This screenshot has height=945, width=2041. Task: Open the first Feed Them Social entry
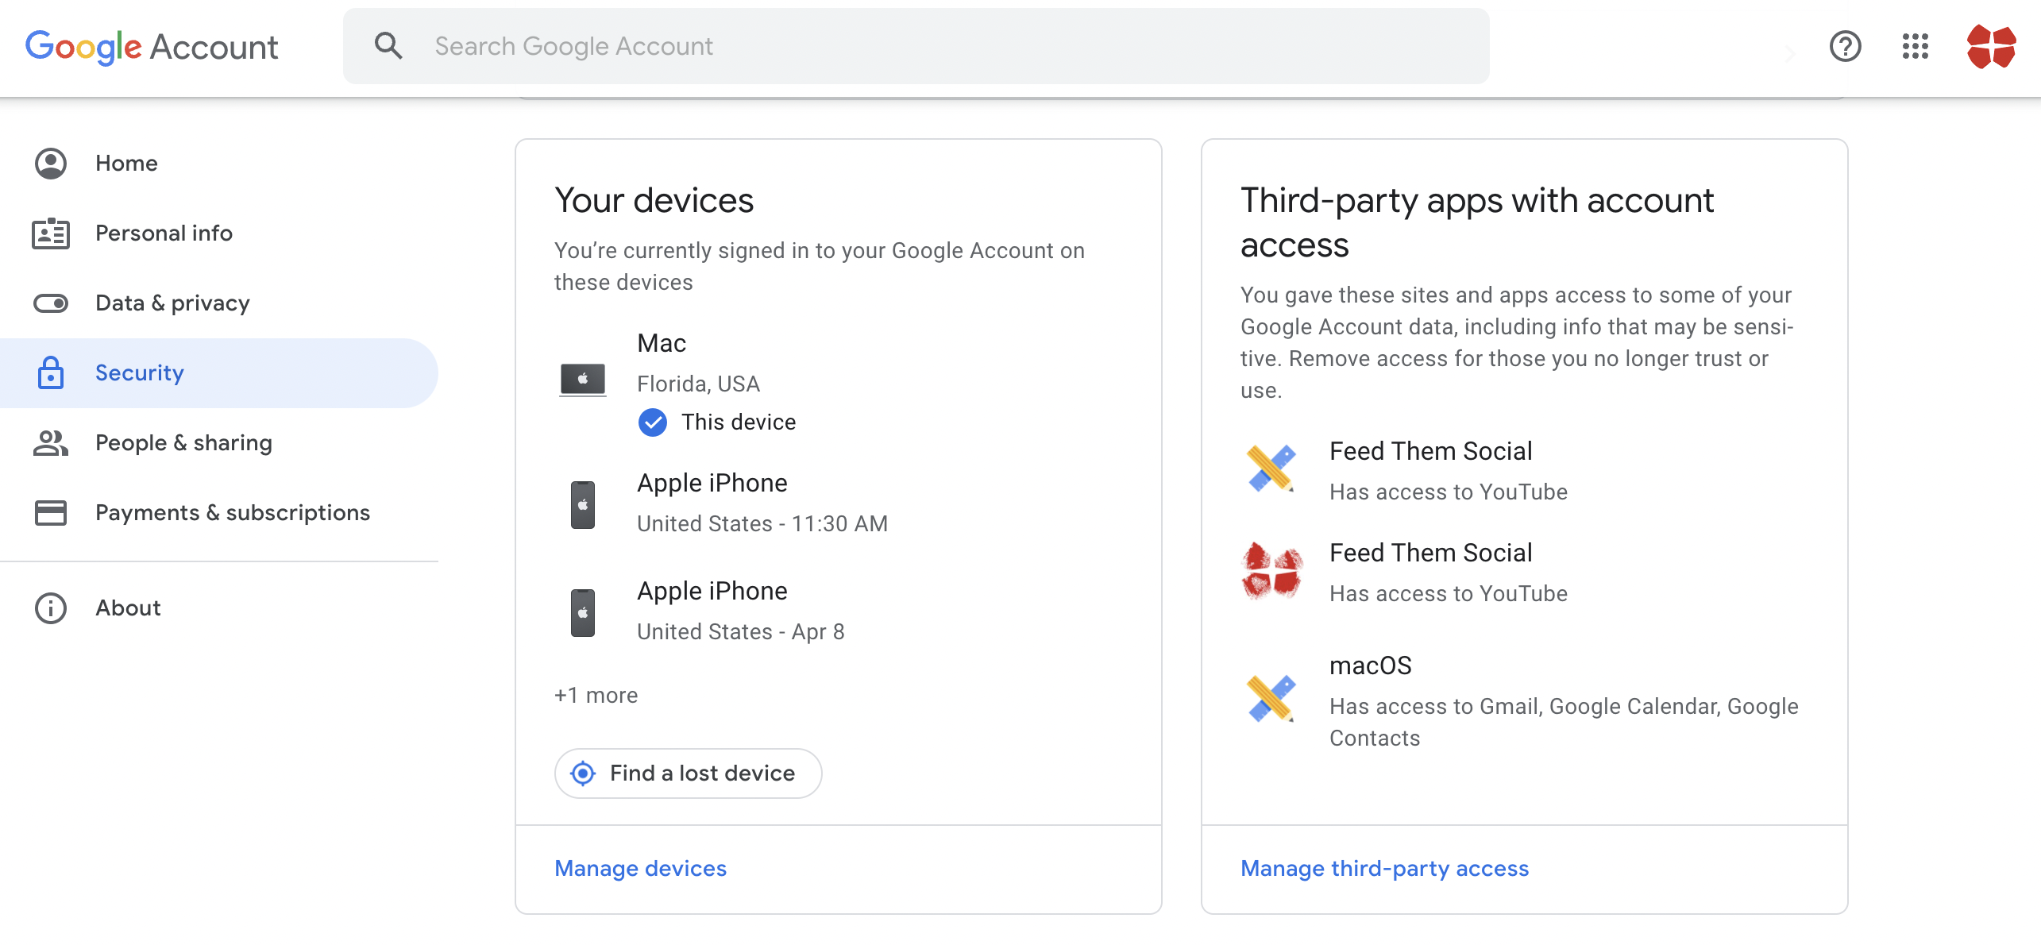point(1523,472)
